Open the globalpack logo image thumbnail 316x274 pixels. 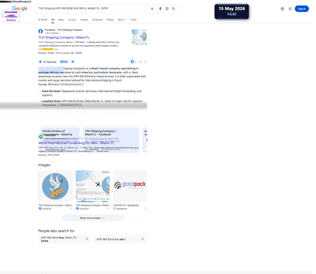(130, 186)
